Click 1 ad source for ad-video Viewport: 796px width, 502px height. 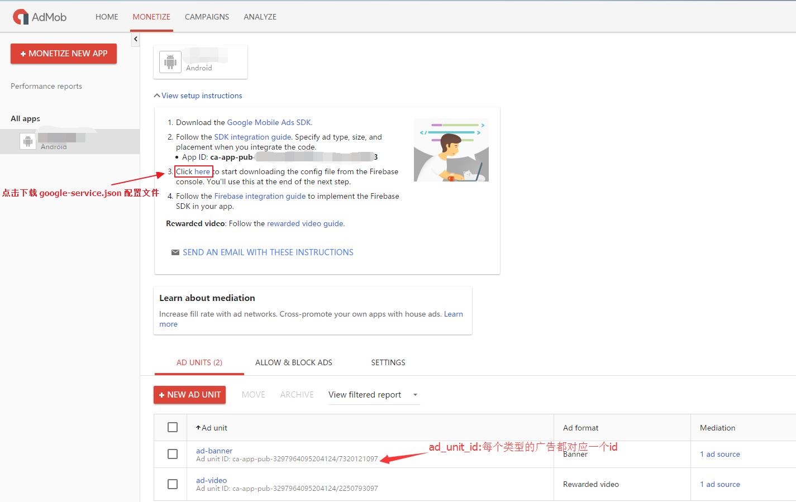(720, 484)
